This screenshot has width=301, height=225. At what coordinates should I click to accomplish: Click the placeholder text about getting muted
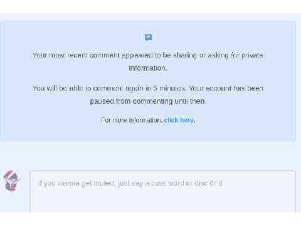[130, 183]
